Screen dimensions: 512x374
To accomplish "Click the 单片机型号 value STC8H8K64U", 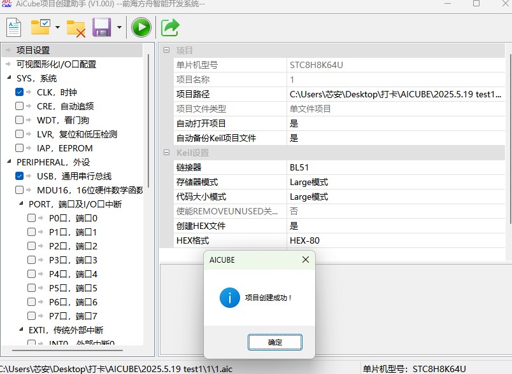I will pos(395,65).
